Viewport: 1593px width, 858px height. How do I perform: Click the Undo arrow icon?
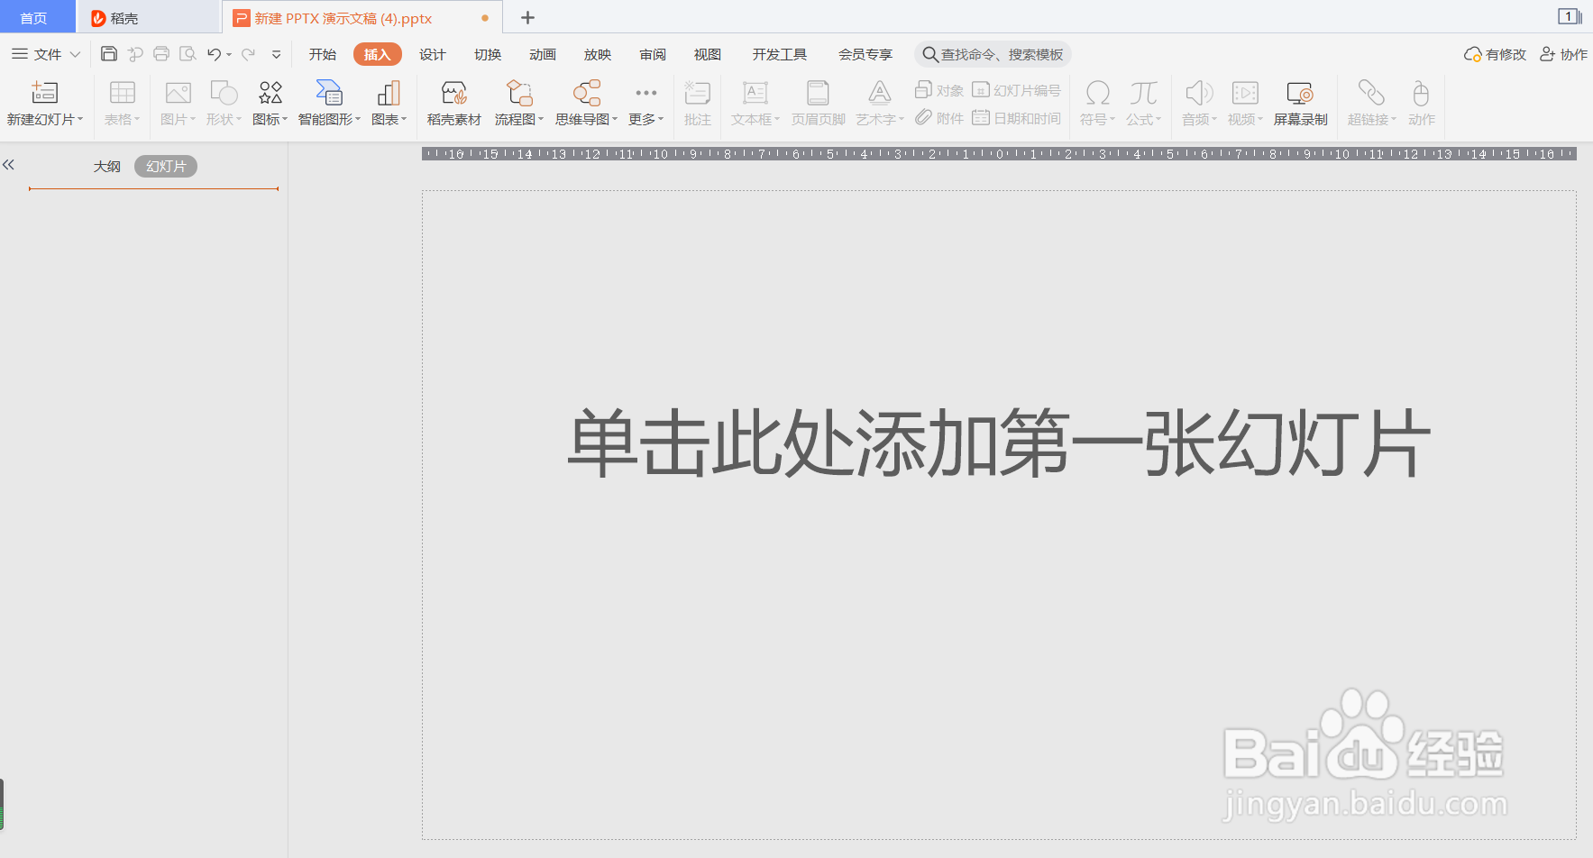[214, 54]
